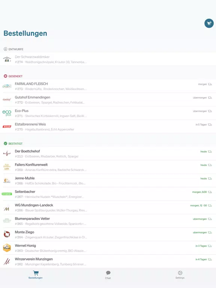Screen dimensions: 216x288
Task: Open Eco-Plus order
Action: click(x=108, y=113)
